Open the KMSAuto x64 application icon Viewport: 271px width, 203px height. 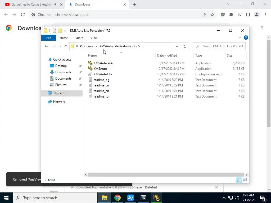[x=90, y=63]
